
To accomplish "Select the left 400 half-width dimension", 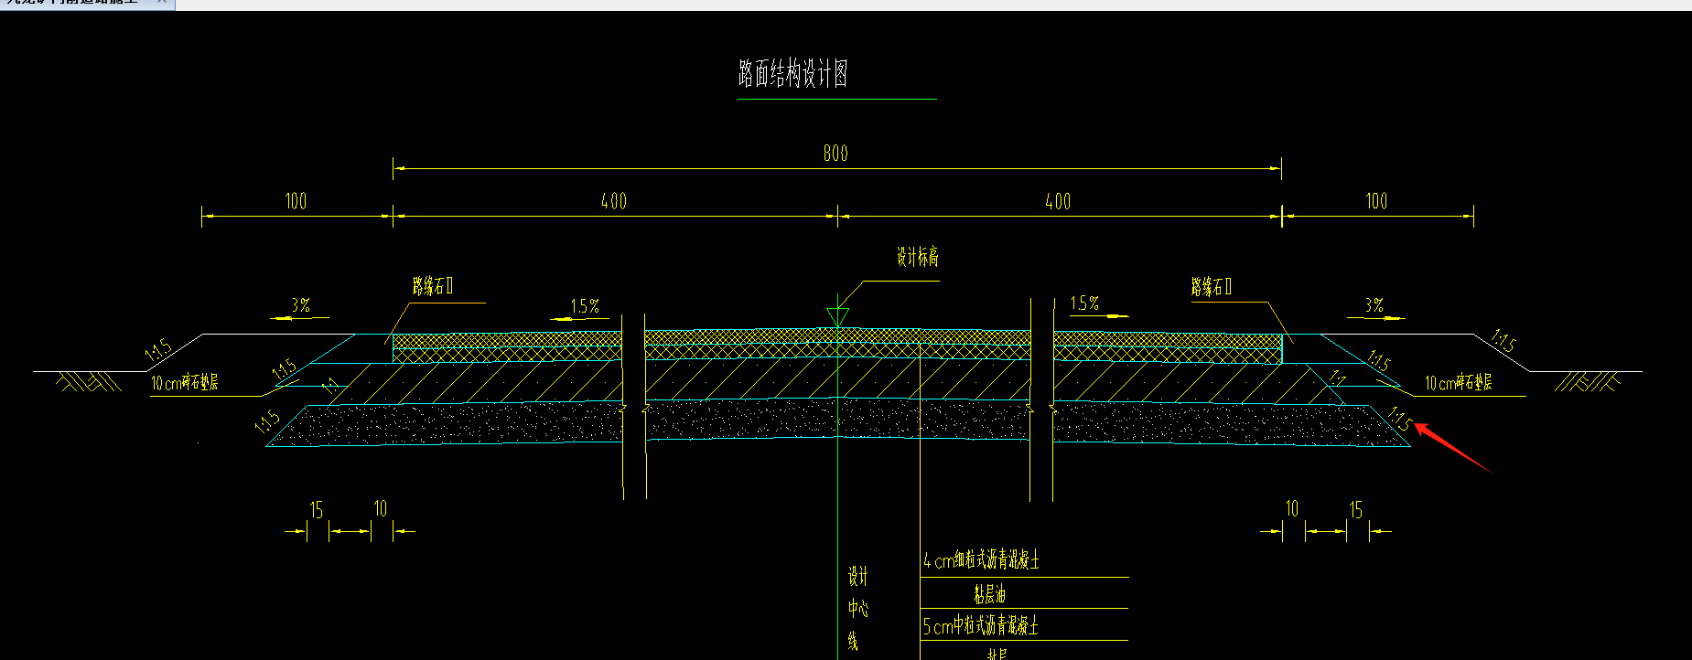I will coord(614,201).
